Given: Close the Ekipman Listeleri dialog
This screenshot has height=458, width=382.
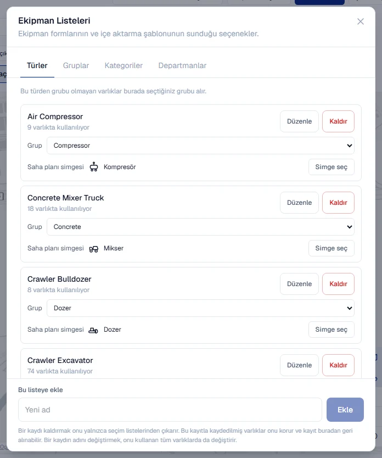Looking at the screenshot, I should (361, 21).
